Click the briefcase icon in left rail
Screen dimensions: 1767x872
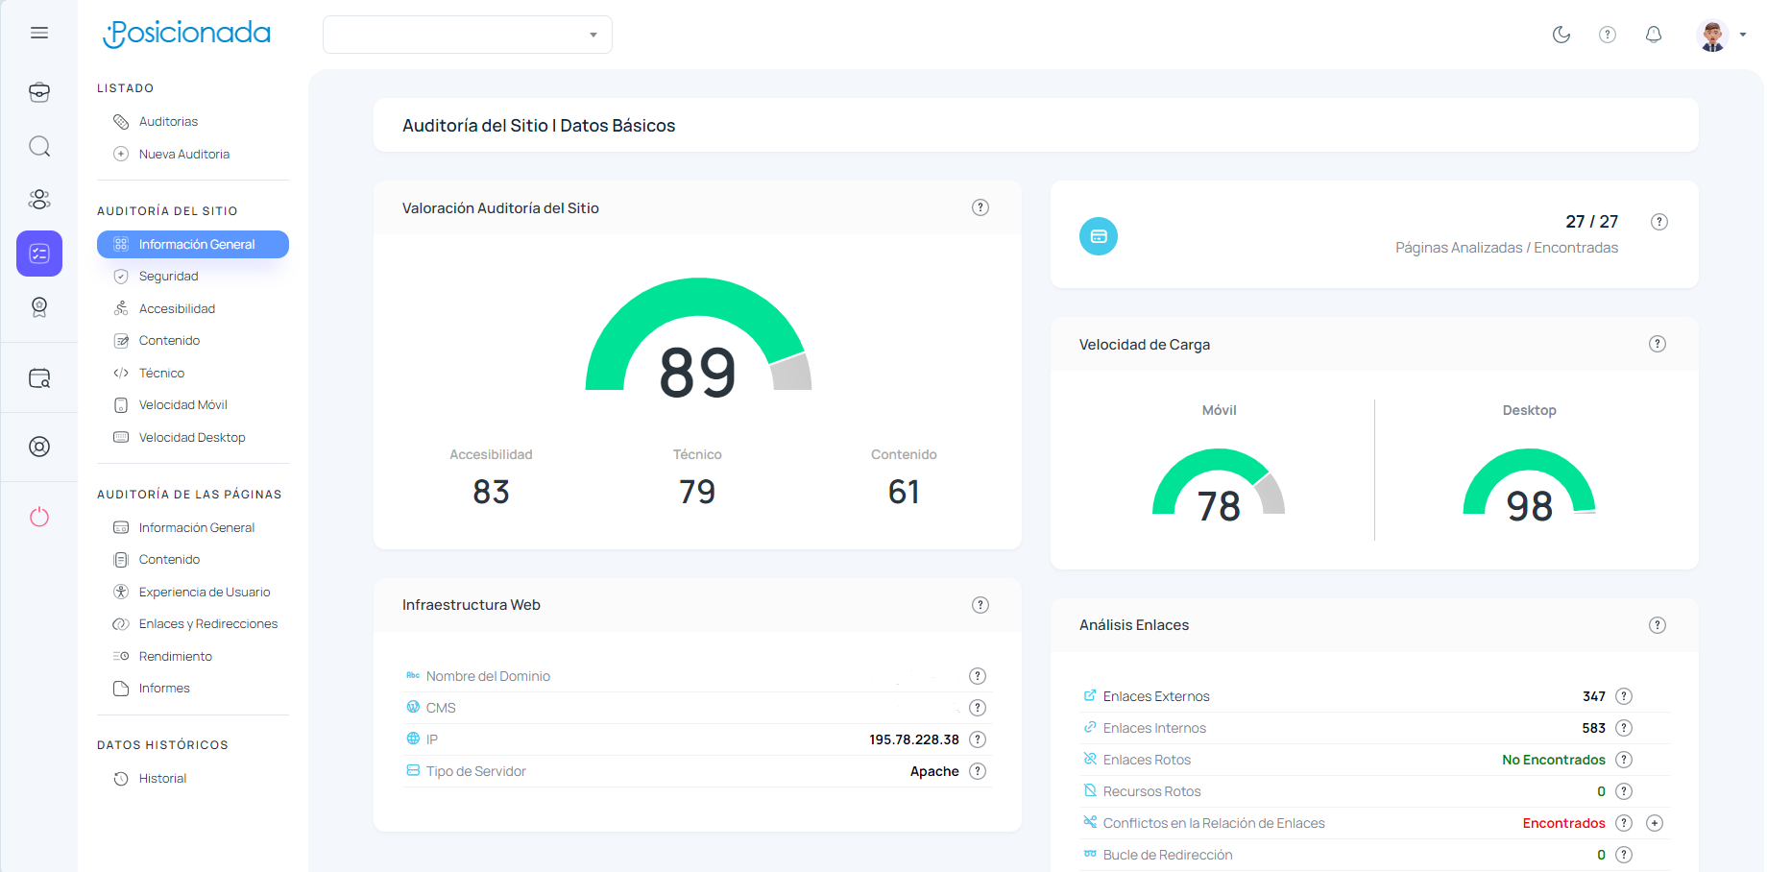point(39,92)
